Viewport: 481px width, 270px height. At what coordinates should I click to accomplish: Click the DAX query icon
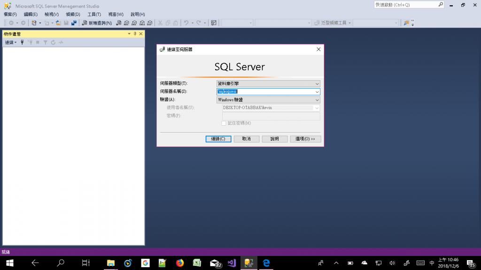point(150,23)
